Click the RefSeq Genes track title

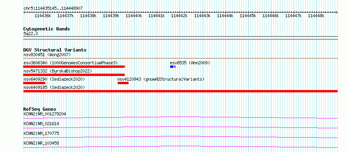tap(40, 109)
